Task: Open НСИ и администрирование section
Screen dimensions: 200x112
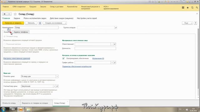Action: pos(111,7)
